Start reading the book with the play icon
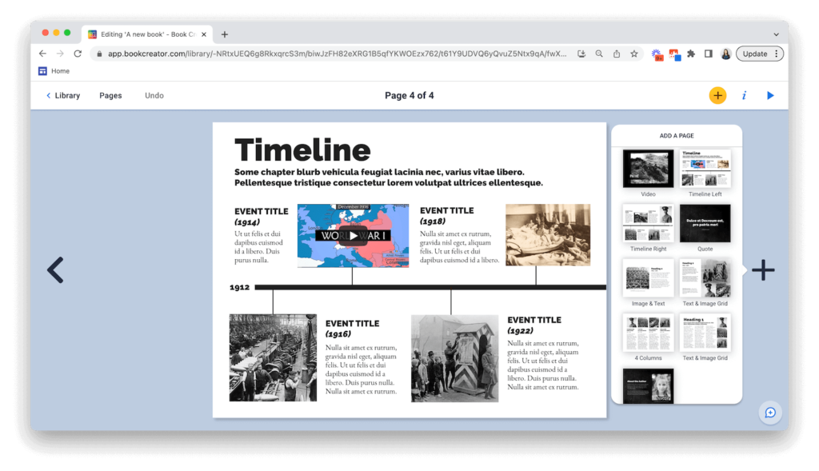 769,95
